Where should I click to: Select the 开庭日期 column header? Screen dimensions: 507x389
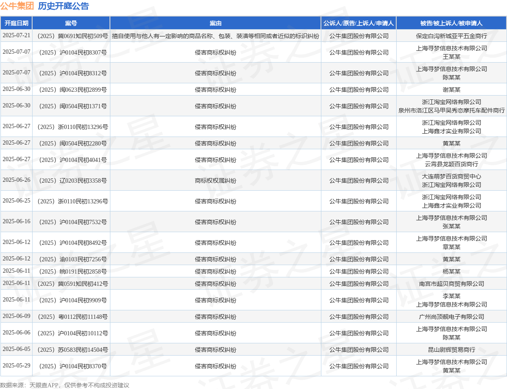pos(16,23)
